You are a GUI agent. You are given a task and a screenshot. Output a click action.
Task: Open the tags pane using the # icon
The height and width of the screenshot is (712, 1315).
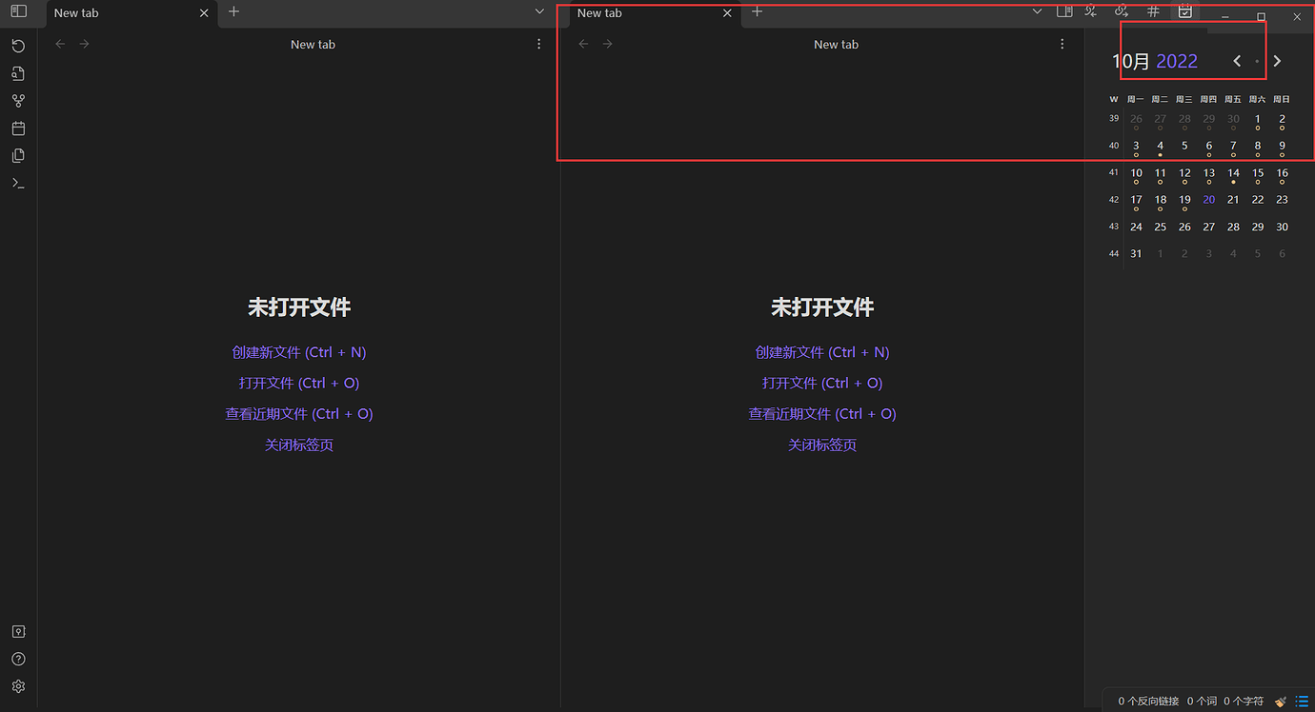[1153, 11]
